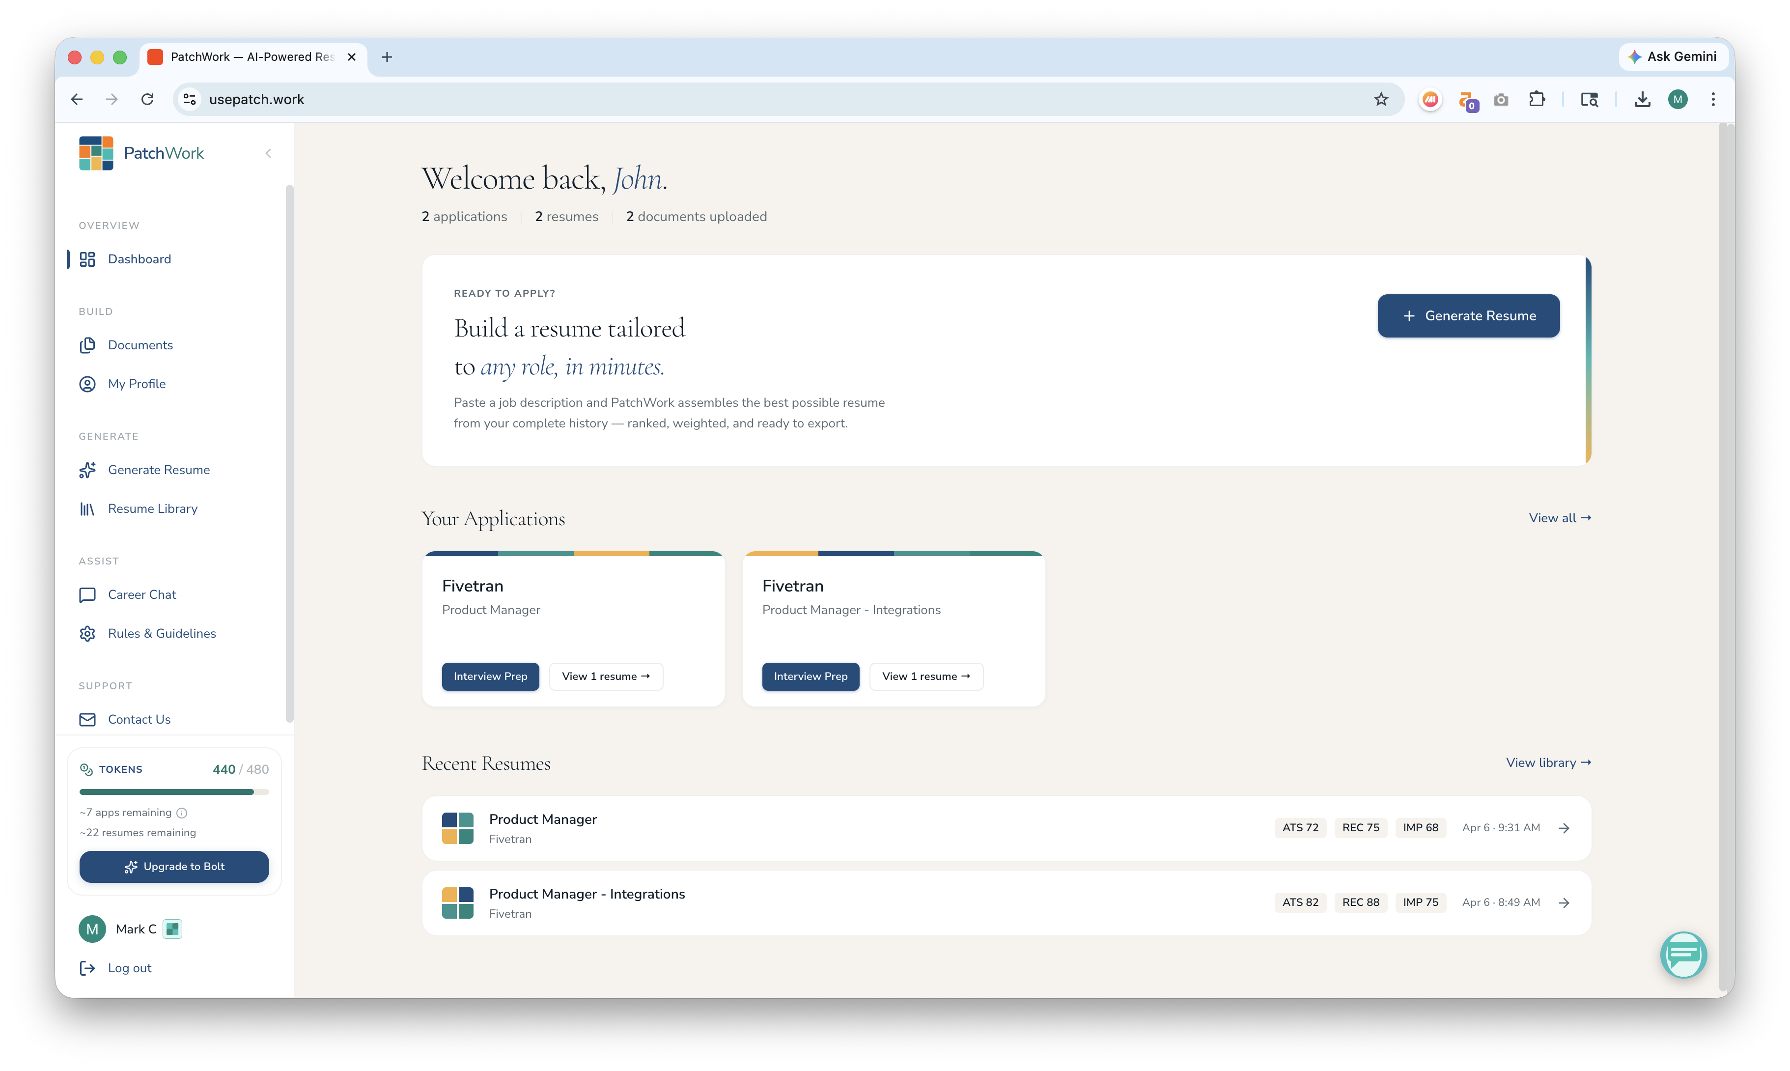Click the Career Chat speech bubble icon
The height and width of the screenshot is (1071, 1790).
click(x=87, y=594)
